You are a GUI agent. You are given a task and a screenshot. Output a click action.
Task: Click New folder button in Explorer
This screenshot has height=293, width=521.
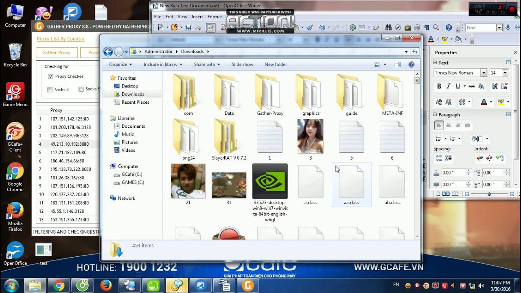tap(276, 64)
